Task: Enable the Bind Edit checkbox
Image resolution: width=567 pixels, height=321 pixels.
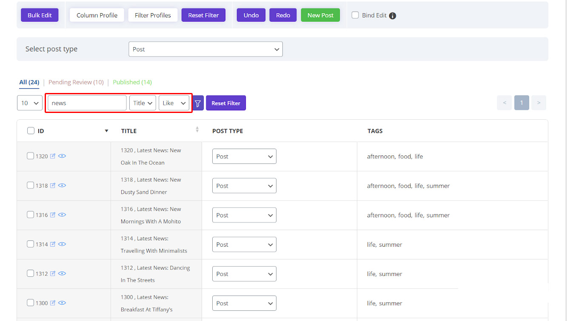Action: (355, 15)
